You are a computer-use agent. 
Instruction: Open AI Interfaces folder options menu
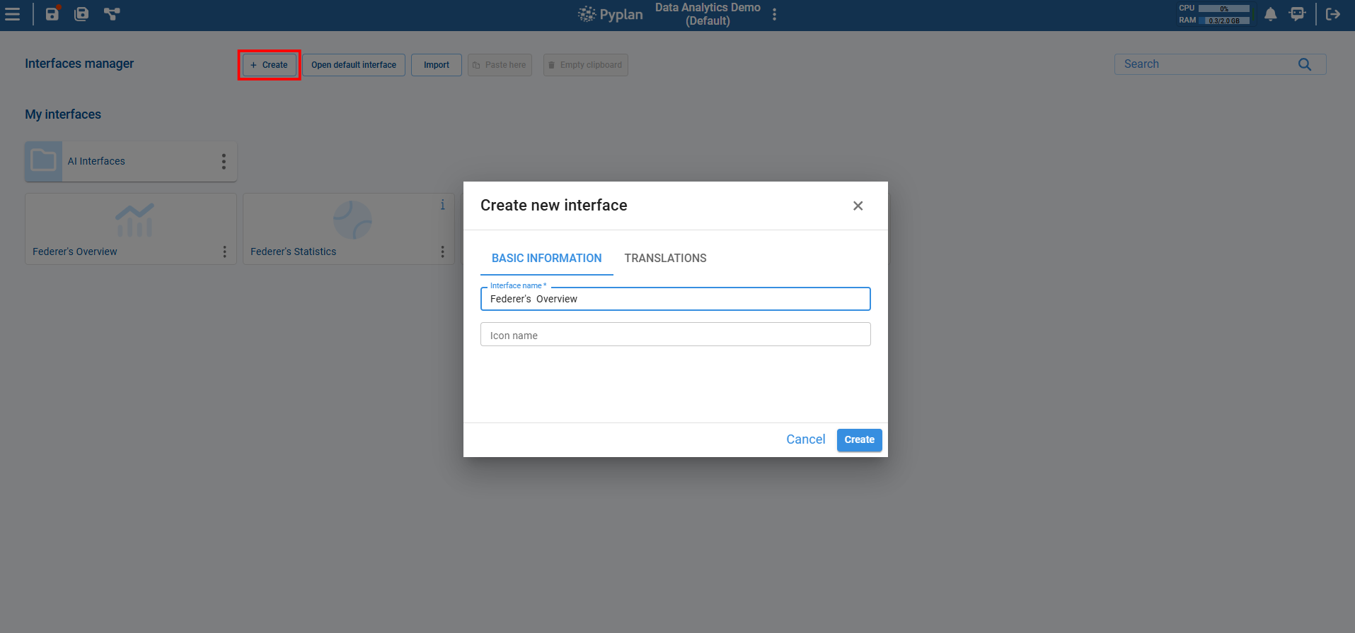(x=224, y=162)
